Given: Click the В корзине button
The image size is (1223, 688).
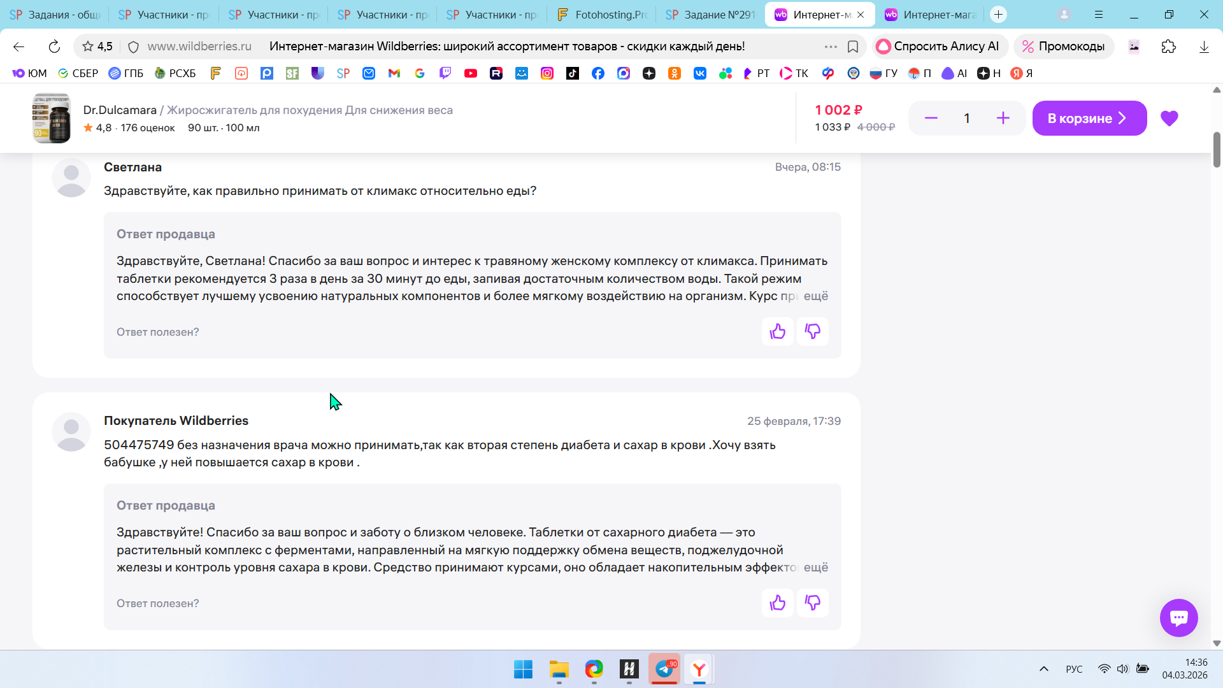Looking at the screenshot, I should tap(1089, 118).
